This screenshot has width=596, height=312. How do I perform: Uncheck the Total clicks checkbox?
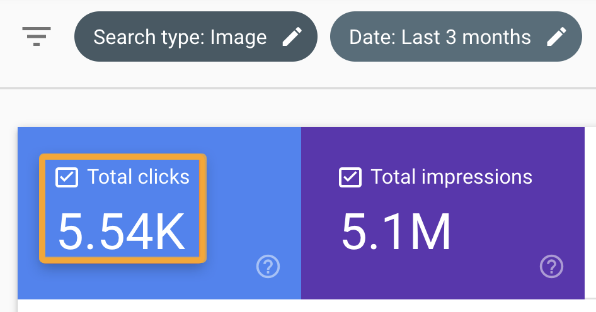(x=67, y=177)
